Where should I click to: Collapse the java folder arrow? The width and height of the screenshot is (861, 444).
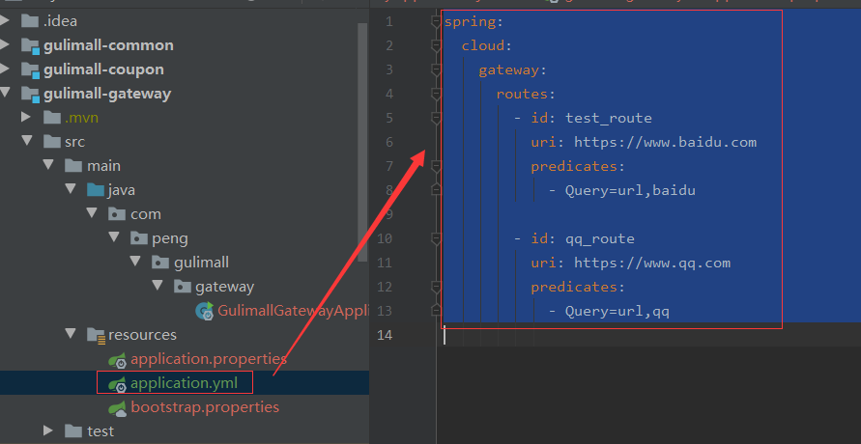coord(71,189)
